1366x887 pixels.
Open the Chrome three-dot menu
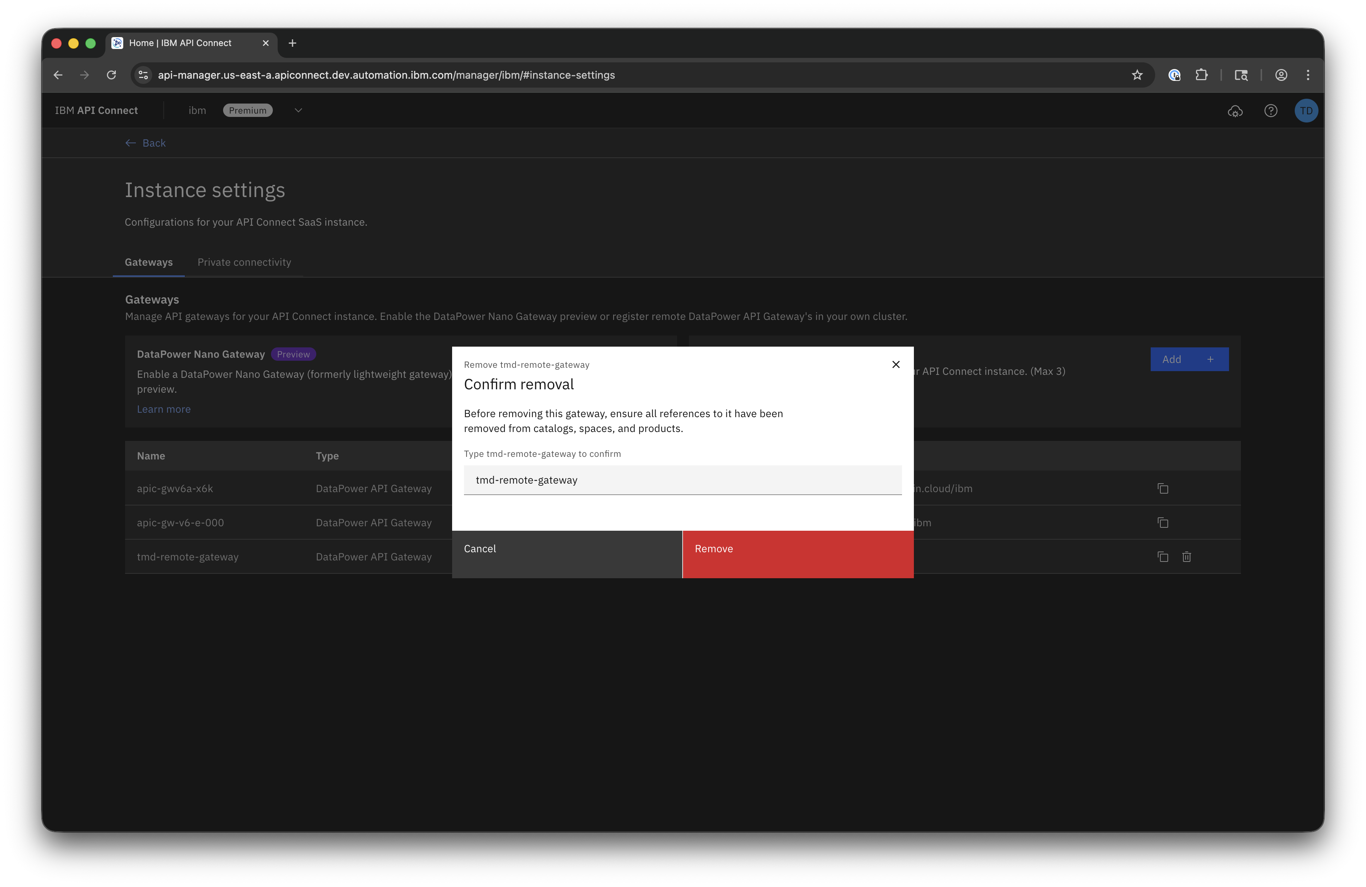1307,75
